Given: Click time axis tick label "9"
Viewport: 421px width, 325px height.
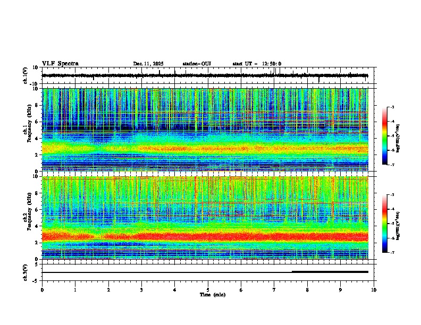Looking at the screenshot, I should click(340, 290).
